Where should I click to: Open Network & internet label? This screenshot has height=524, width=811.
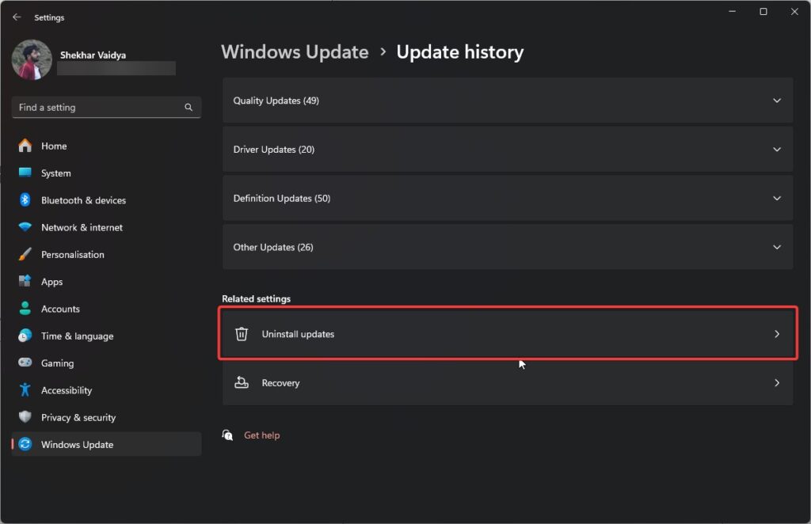point(82,227)
